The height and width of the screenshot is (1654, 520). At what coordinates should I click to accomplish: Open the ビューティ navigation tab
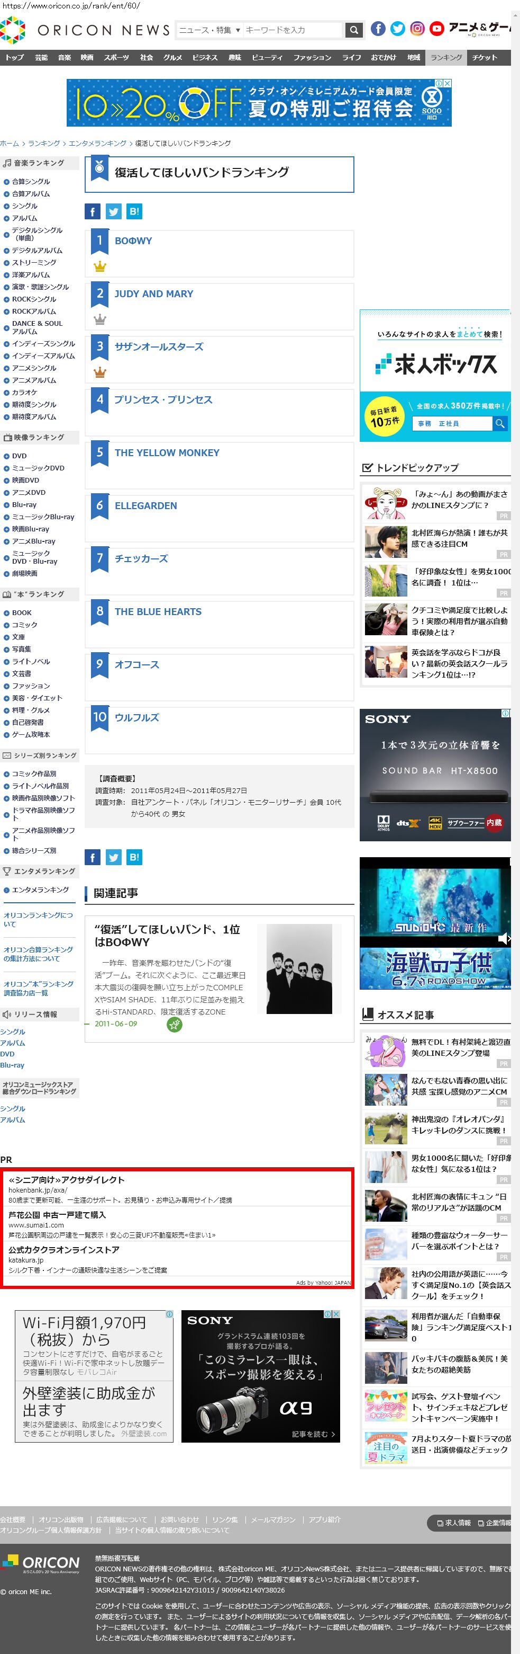[267, 57]
